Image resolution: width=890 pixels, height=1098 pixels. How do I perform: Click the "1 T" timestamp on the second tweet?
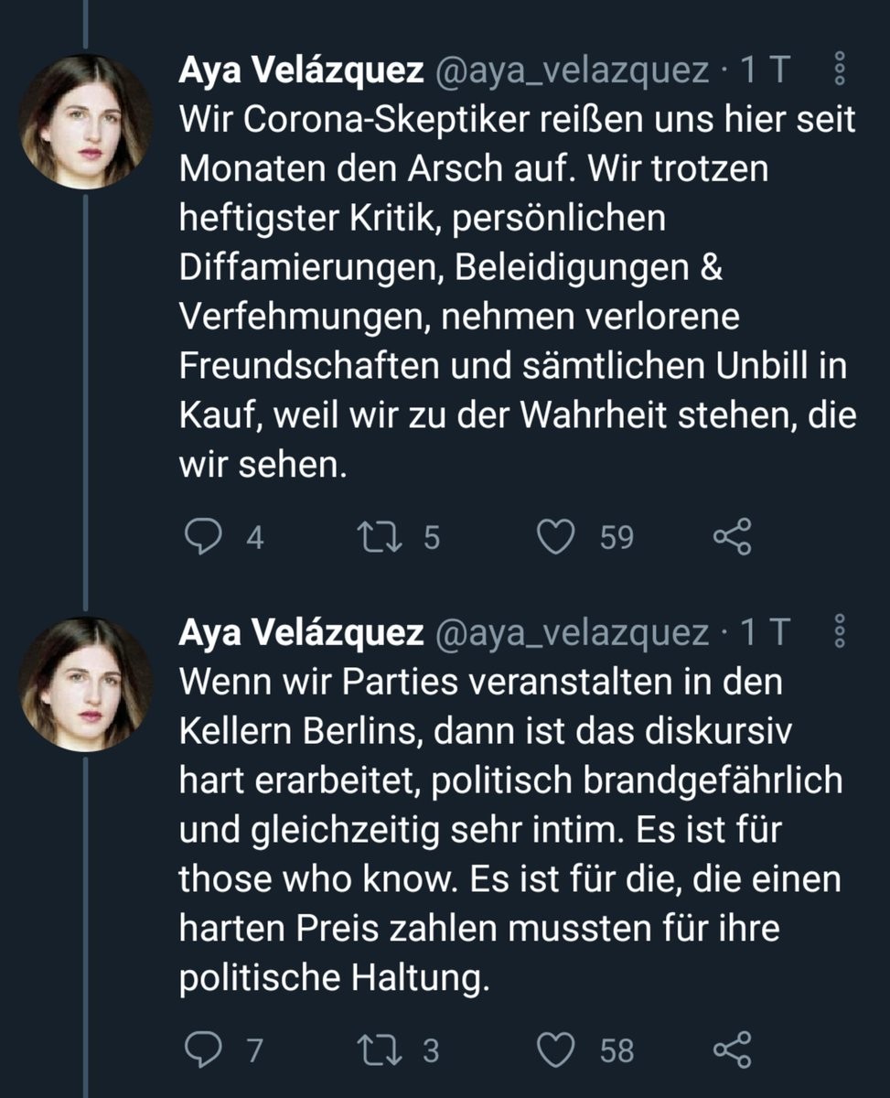click(x=763, y=632)
